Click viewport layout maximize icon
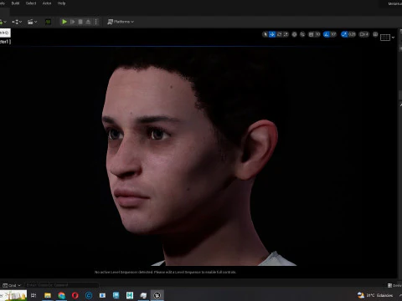 coord(375,34)
